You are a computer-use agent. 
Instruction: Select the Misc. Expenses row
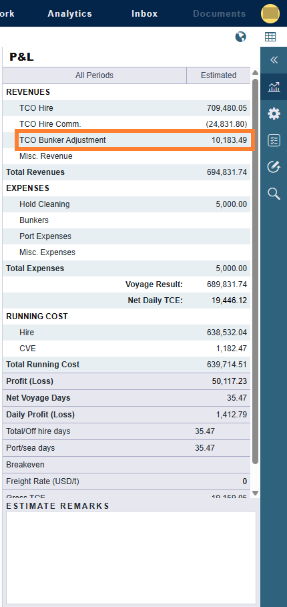[x=127, y=252]
